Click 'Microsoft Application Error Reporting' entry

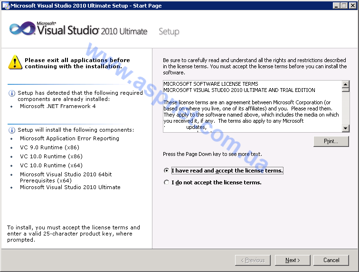pyautogui.click(x=69, y=138)
